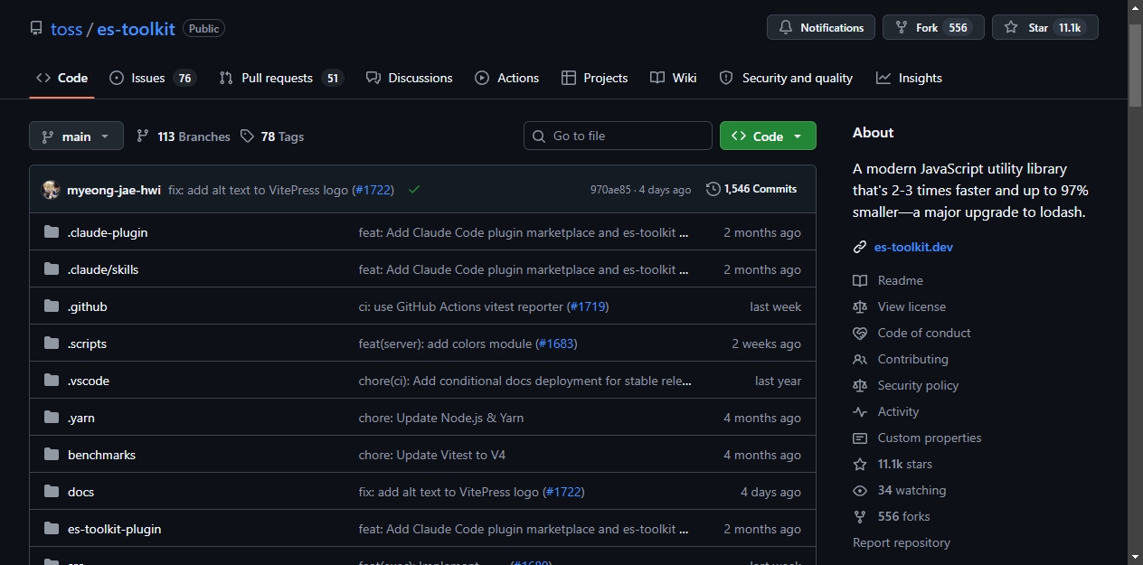Open the Security and quality tab
Viewport: 1143px width, 565px height.
coord(786,78)
